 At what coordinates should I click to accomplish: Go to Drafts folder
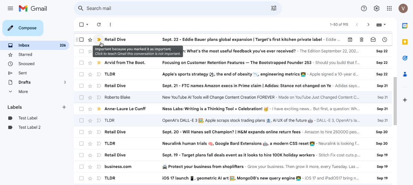24,82
